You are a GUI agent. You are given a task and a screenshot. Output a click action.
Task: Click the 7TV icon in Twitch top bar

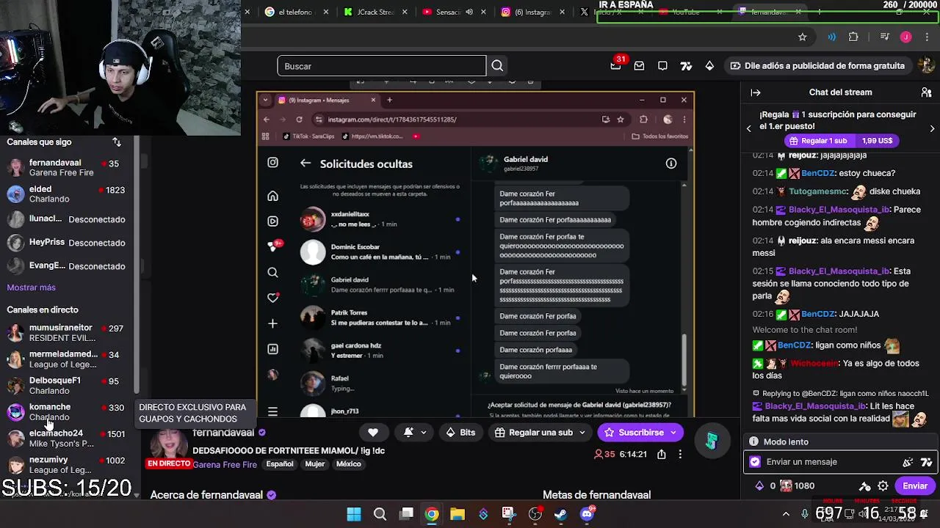click(686, 66)
